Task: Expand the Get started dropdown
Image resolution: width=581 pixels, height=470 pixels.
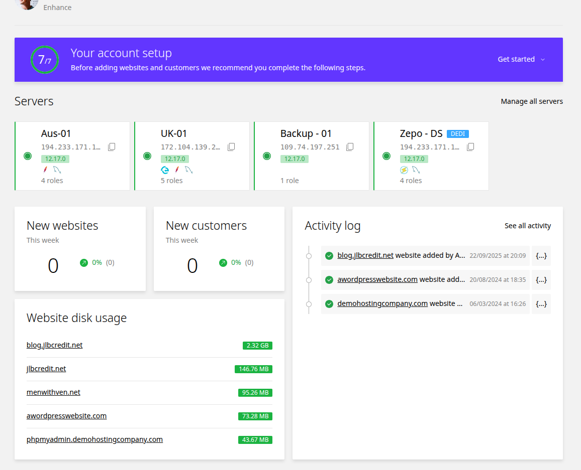Action: (521, 59)
